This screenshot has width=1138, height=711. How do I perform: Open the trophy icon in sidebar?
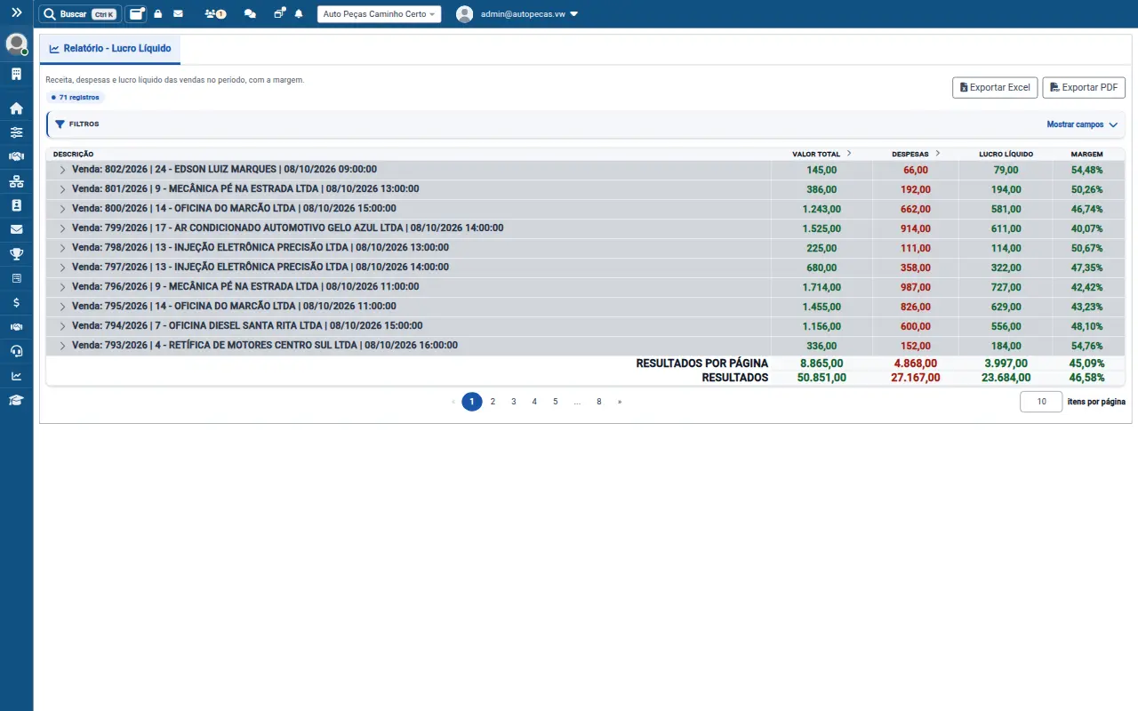pyautogui.click(x=16, y=254)
